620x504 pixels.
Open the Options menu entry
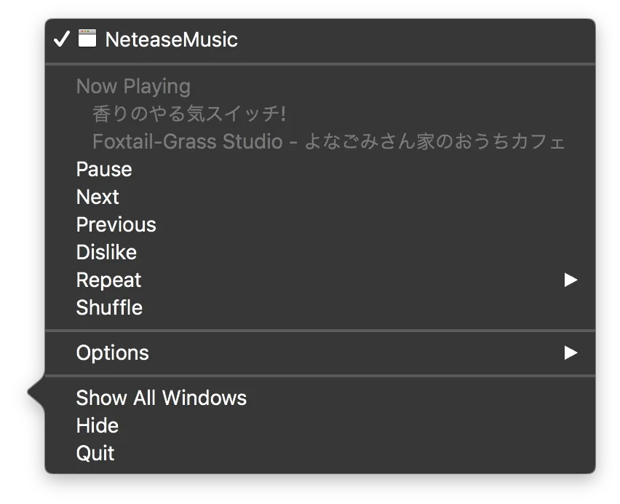pos(112,353)
